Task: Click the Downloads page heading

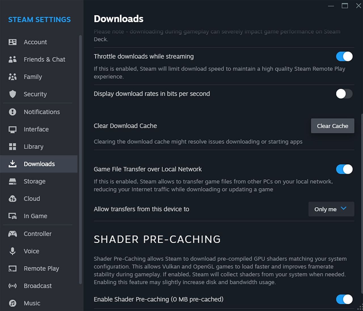Action: (119, 19)
